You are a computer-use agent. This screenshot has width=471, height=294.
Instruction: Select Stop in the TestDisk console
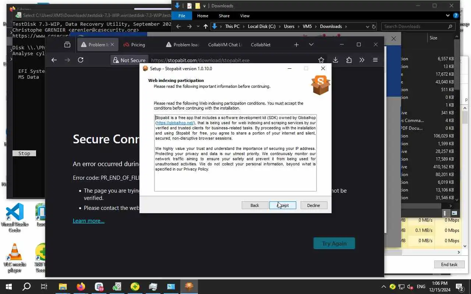click(x=24, y=153)
